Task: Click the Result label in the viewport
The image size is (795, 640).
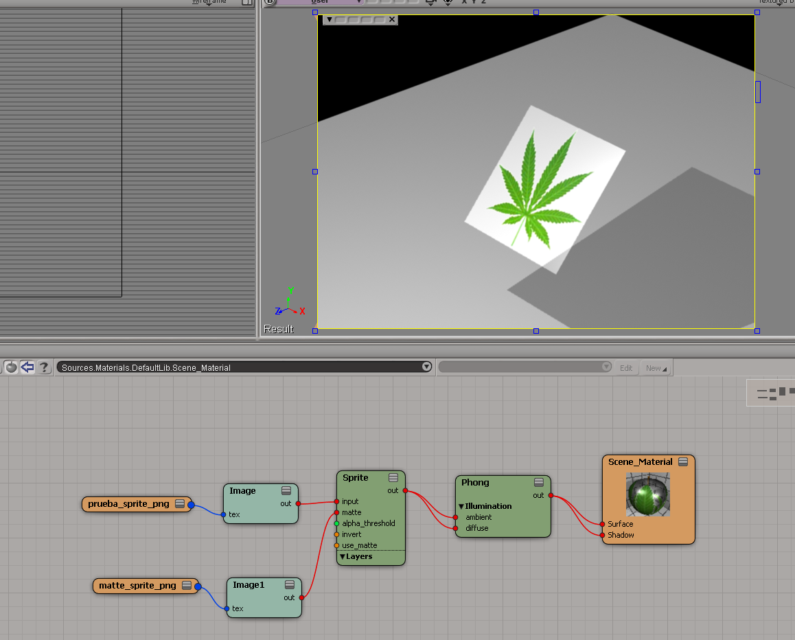Action: tap(278, 329)
